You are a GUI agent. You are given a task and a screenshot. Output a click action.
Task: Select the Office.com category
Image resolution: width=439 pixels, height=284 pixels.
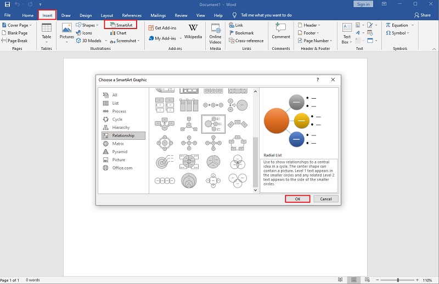tap(123, 168)
